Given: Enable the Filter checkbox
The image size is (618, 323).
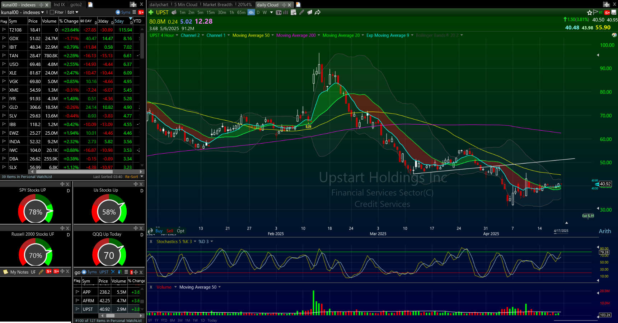Looking at the screenshot, I should tap(52, 12).
